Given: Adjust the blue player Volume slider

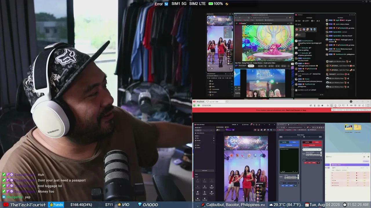Looking at the screenshot, I should [290, 183].
